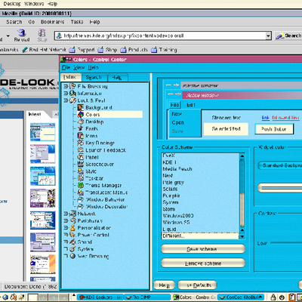Switch to the Search tab in Control Center
Viewport: 302px width, 302px height.
click(94, 77)
